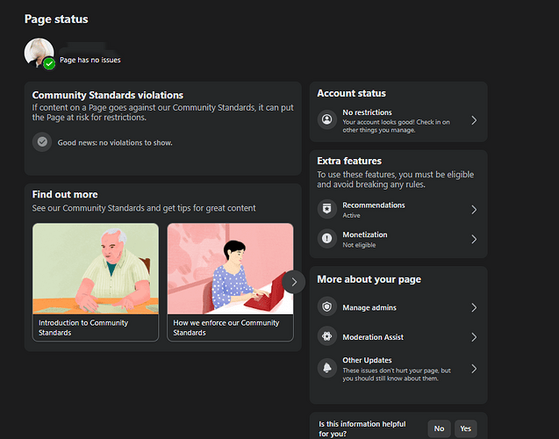Open Introduction to Community Standards card
This screenshot has width=559, height=439.
point(96,282)
